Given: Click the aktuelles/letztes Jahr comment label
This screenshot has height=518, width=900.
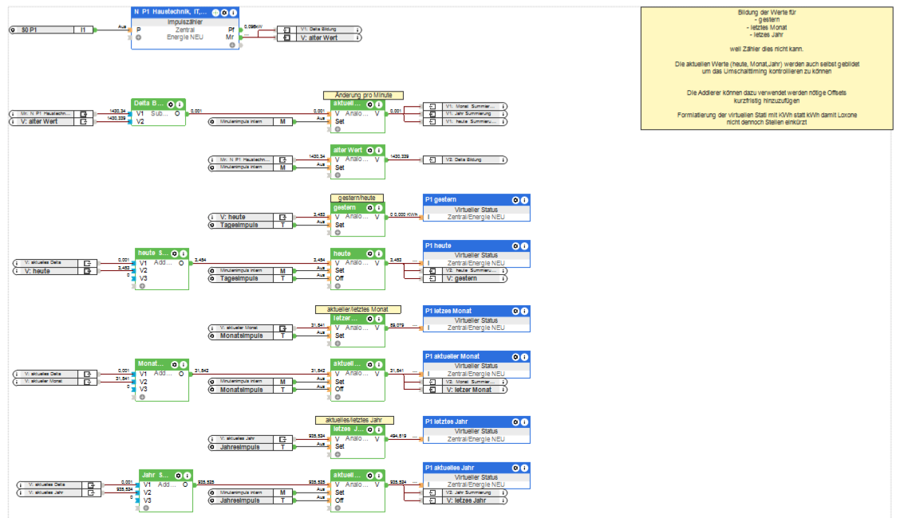Looking at the screenshot, I should tap(354, 420).
